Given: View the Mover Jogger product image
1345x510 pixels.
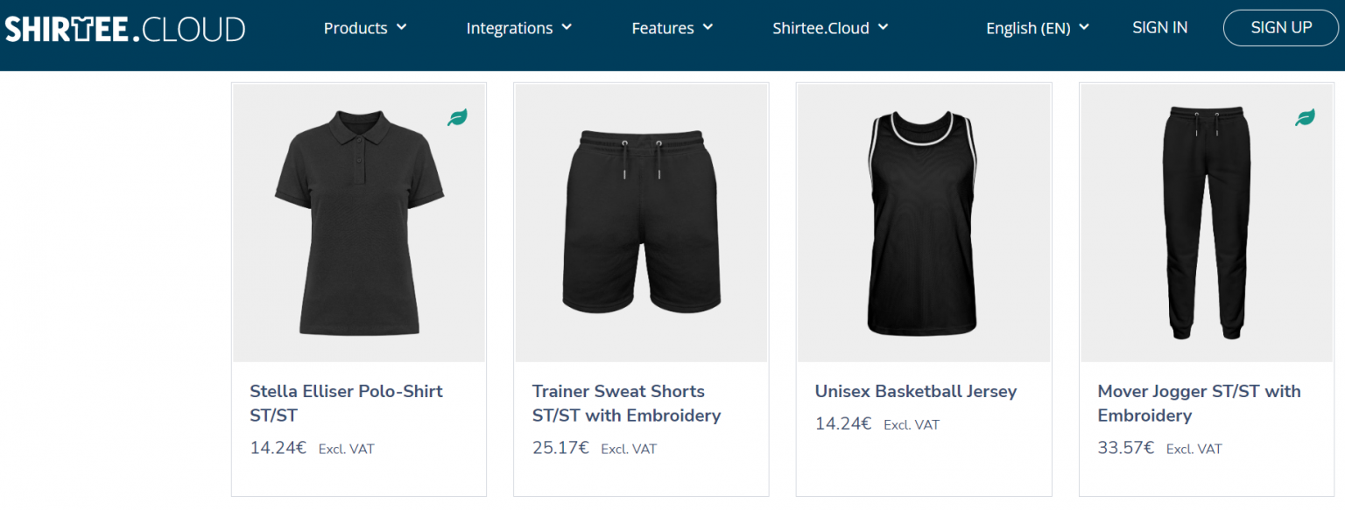Looking at the screenshot, I should click(1206, 221).
